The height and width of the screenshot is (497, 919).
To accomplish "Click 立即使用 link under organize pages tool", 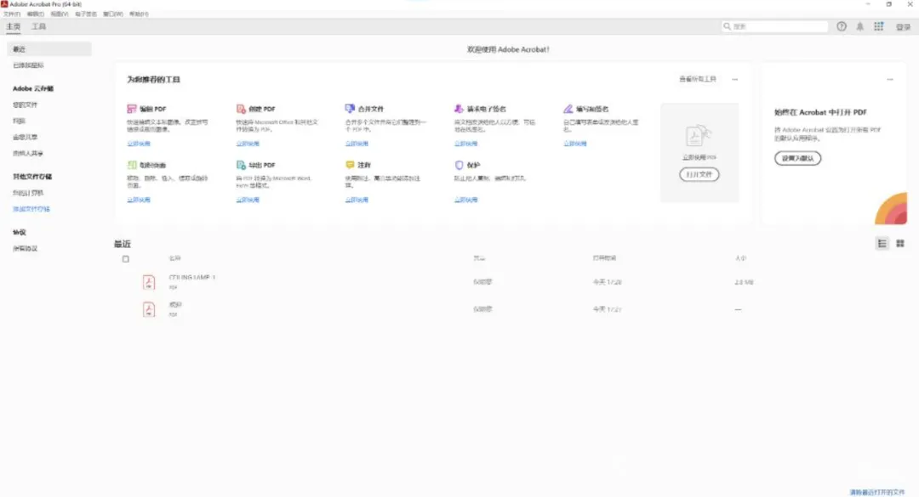I will click(139, 200).
